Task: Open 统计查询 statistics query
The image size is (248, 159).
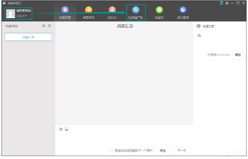Action: 183,13
